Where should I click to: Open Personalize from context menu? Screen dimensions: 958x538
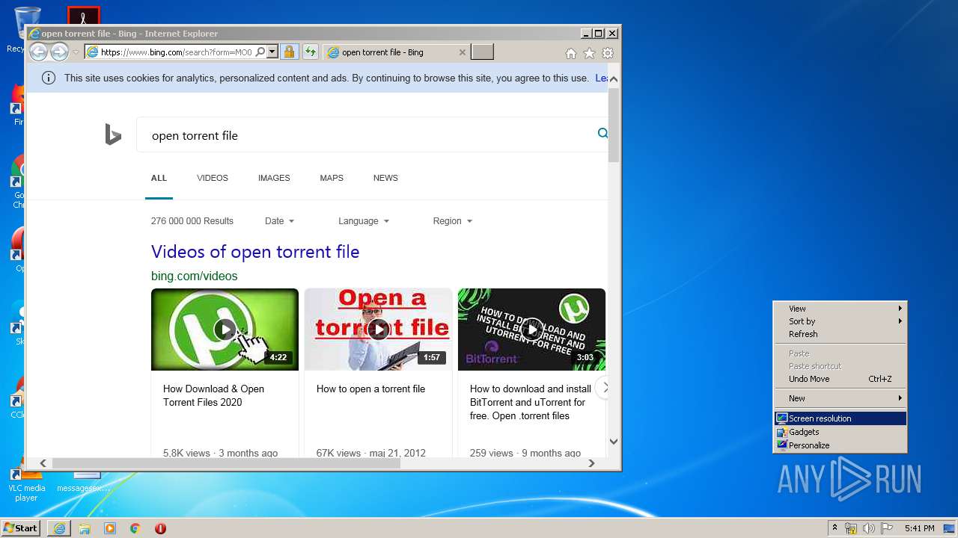point(840,445)
